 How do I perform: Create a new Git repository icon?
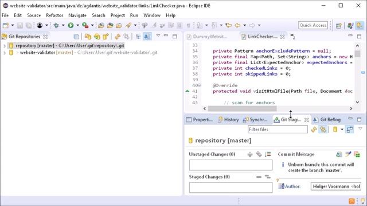(x=106, y=37)
